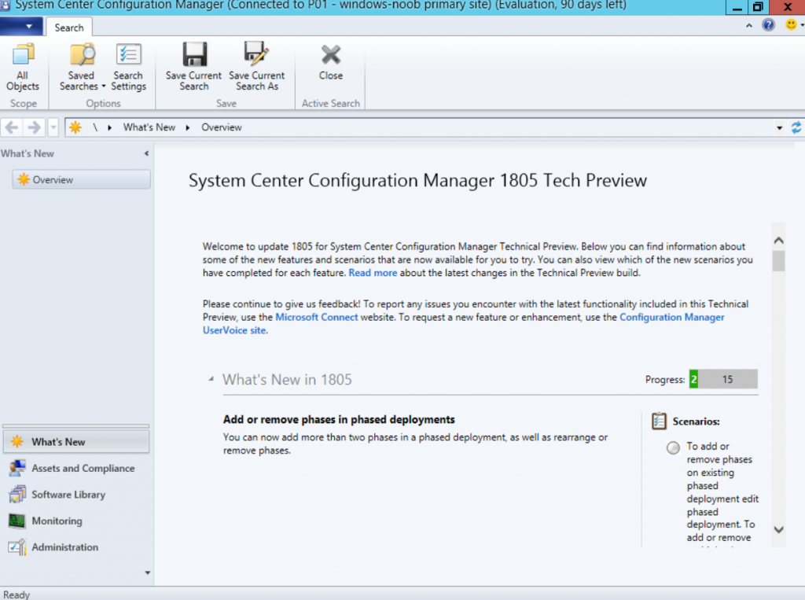Open the Microsoft Connect link
Viewport: 805px width, 600px height.
click(x=317, y=317)
